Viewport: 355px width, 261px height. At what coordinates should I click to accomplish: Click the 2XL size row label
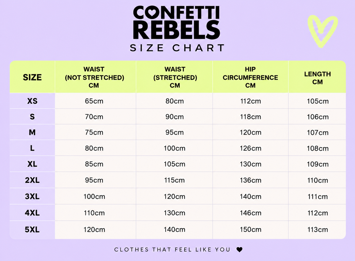point(32,180)
